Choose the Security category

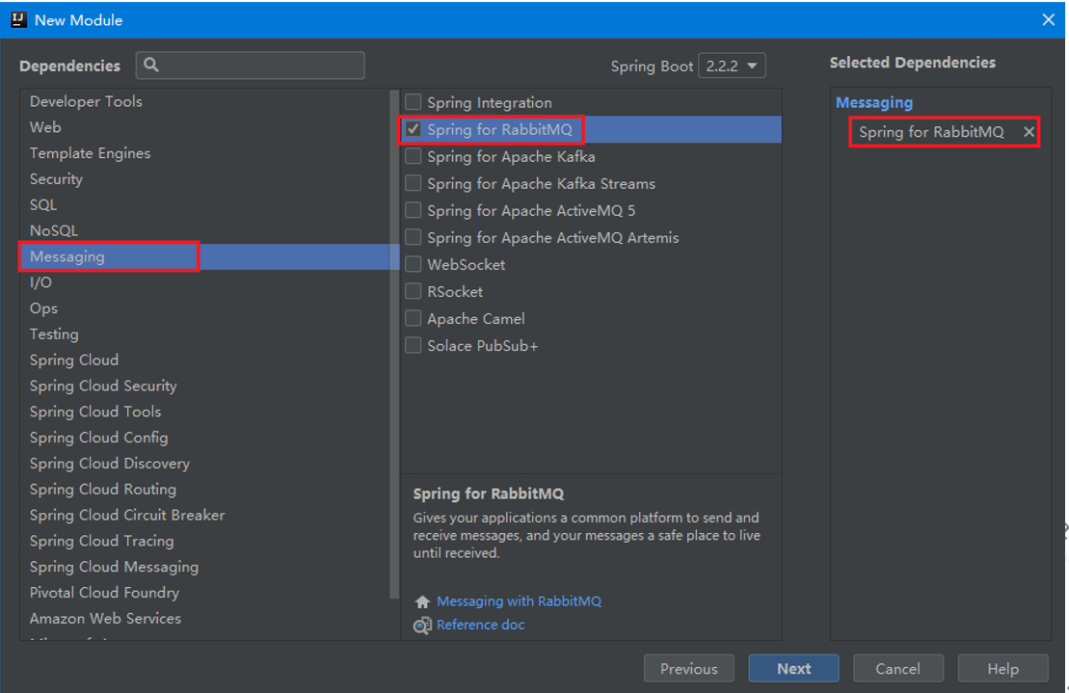[204, 179]
